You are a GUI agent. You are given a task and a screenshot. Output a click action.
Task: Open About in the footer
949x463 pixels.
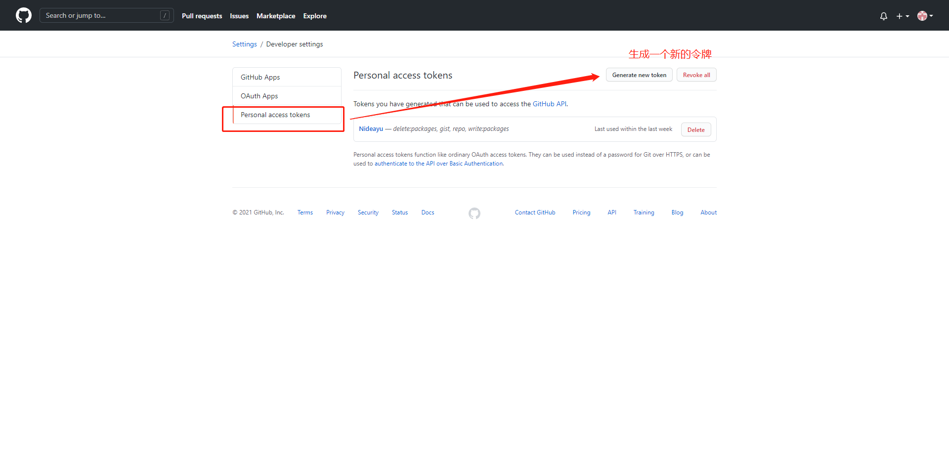click(709, 212)
